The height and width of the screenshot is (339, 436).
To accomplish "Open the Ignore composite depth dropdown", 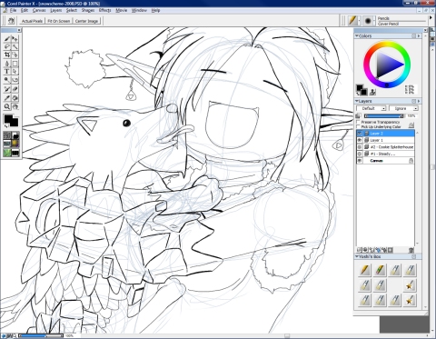I will pos(403,108).
